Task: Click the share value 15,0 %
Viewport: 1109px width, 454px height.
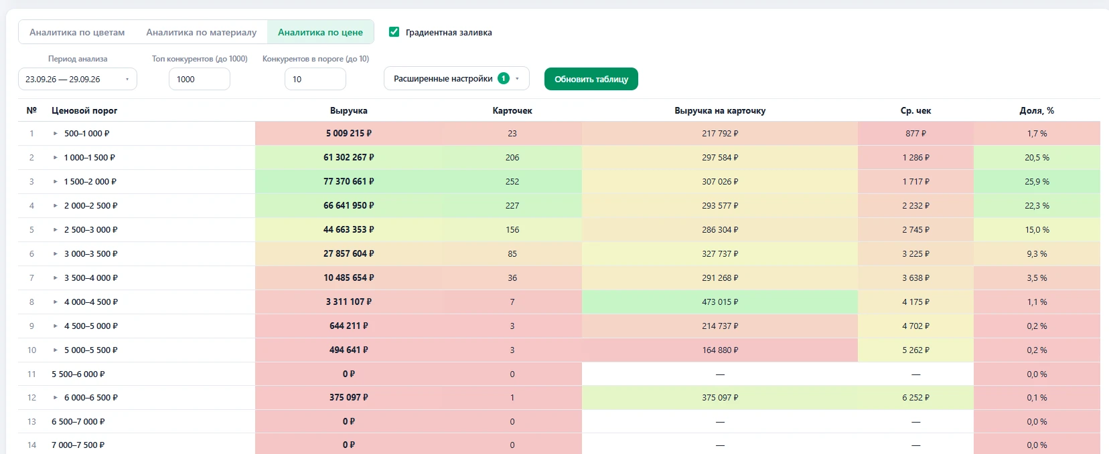Action: [1037, 230]
